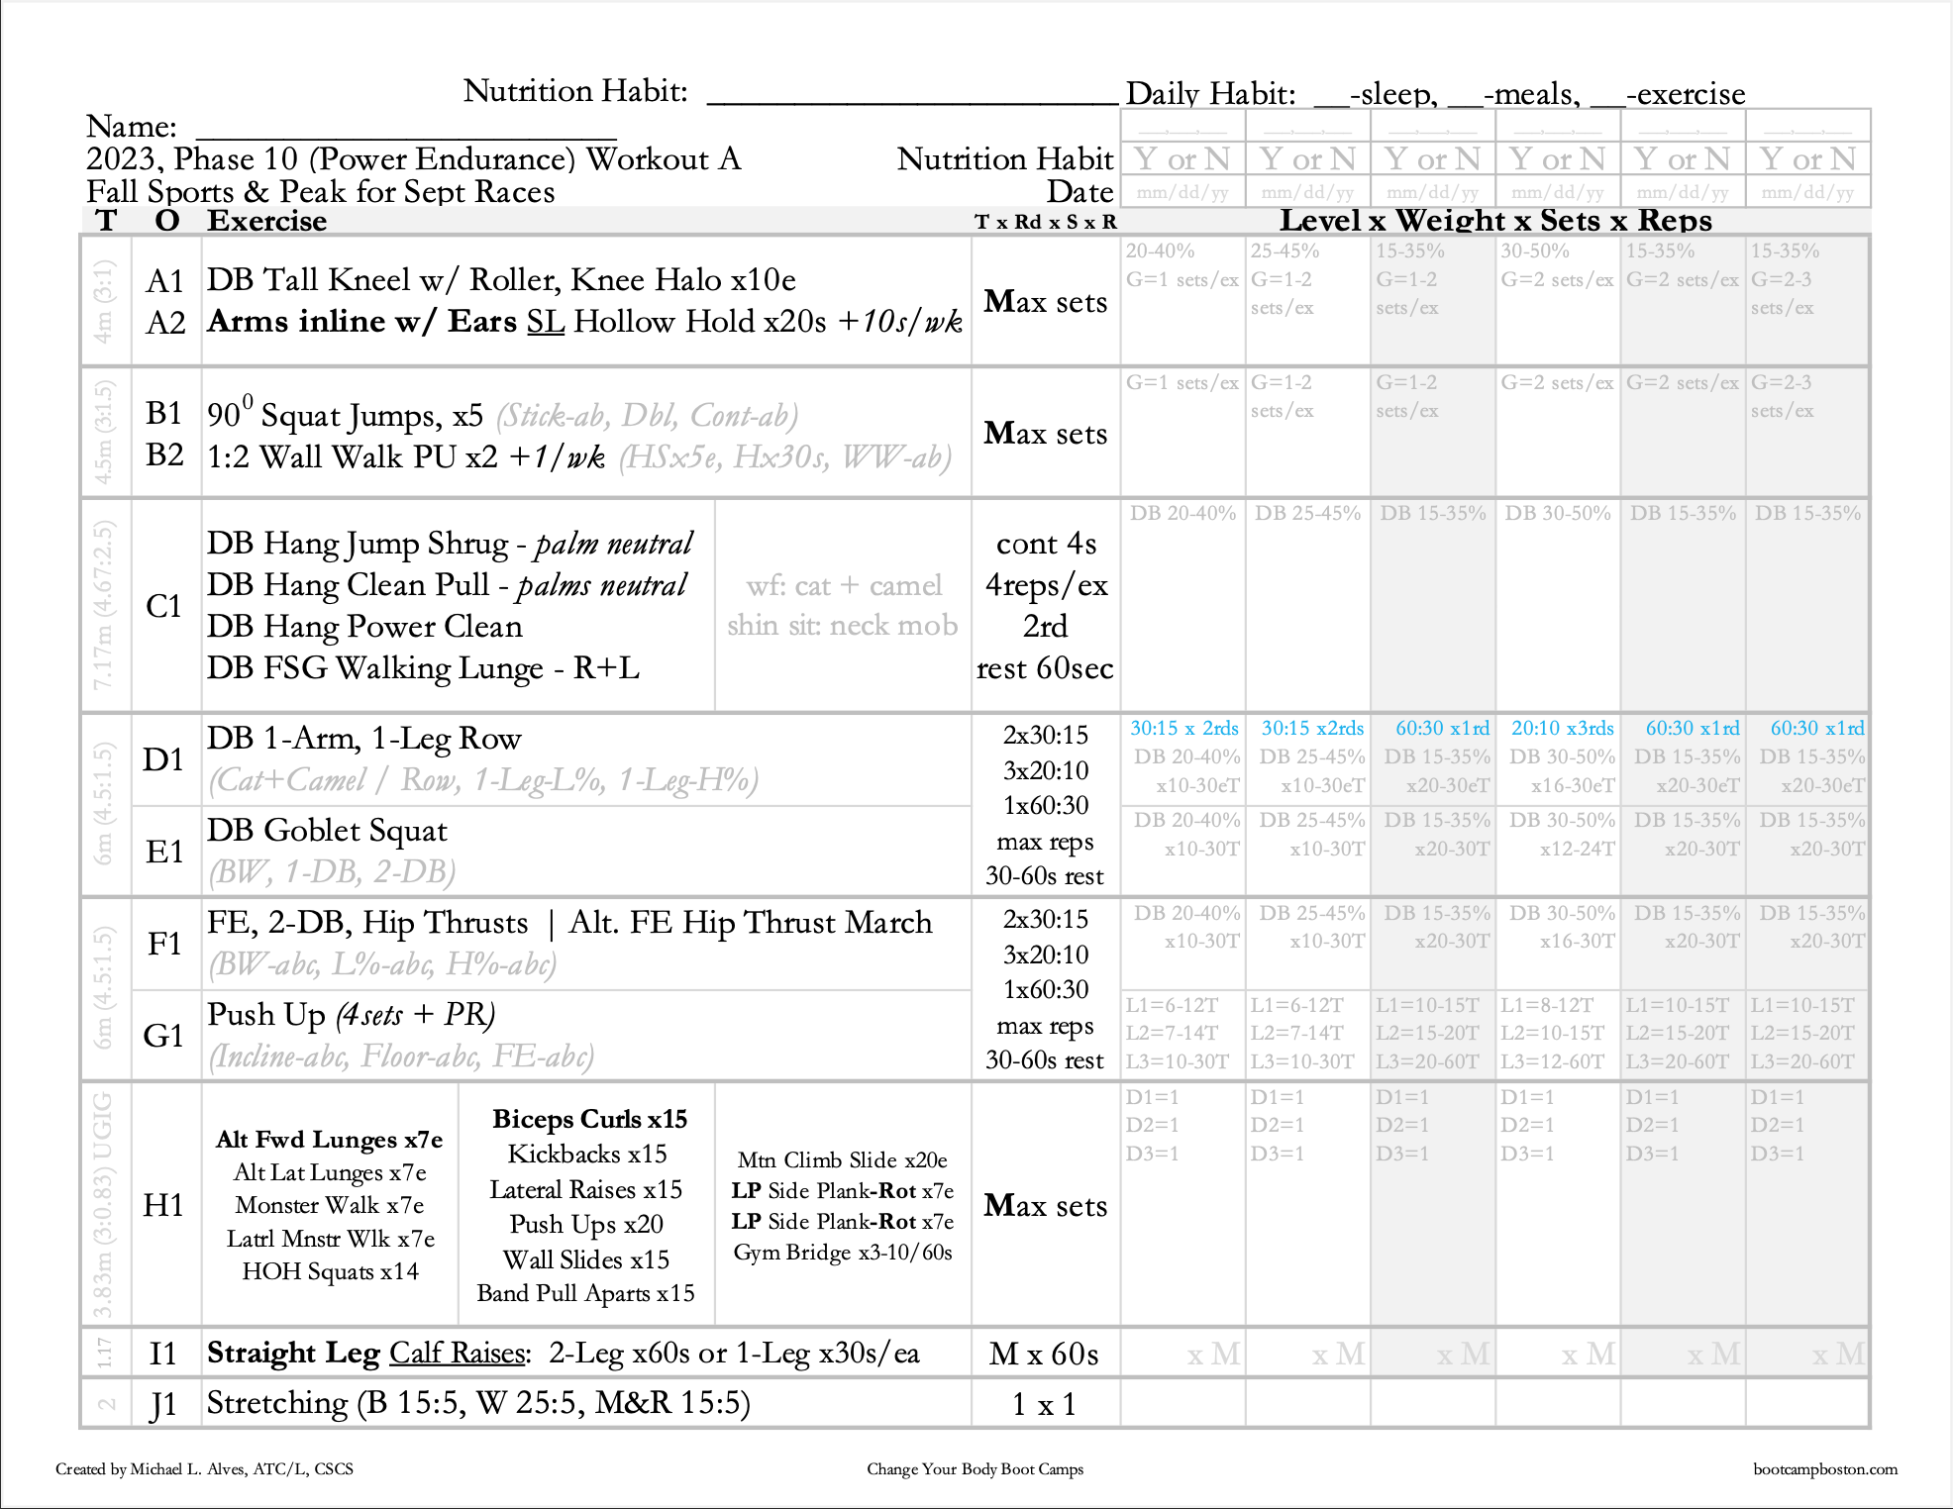Click 'shin sit: neck mob' note
The width and height of the screenshot is (1953, 1509).
(843, 626)
